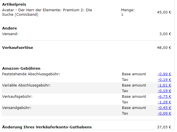The width and height of the screenshot is (177, 132).
Task: Click the -0,19 € tax link for Feststehende Abschlussgebühr
Action: click(x=164, y=80)
